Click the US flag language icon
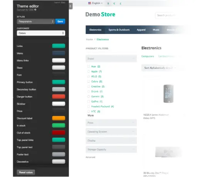208x177 pixels. pos(89,3)
